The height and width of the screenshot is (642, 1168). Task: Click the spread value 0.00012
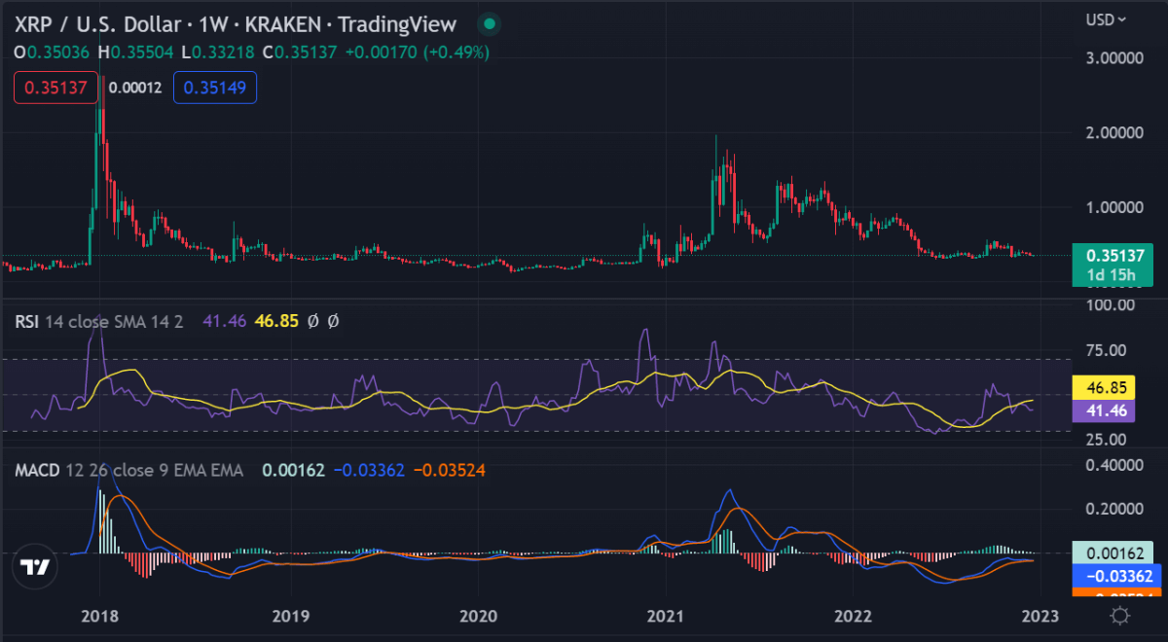(137, 88)
